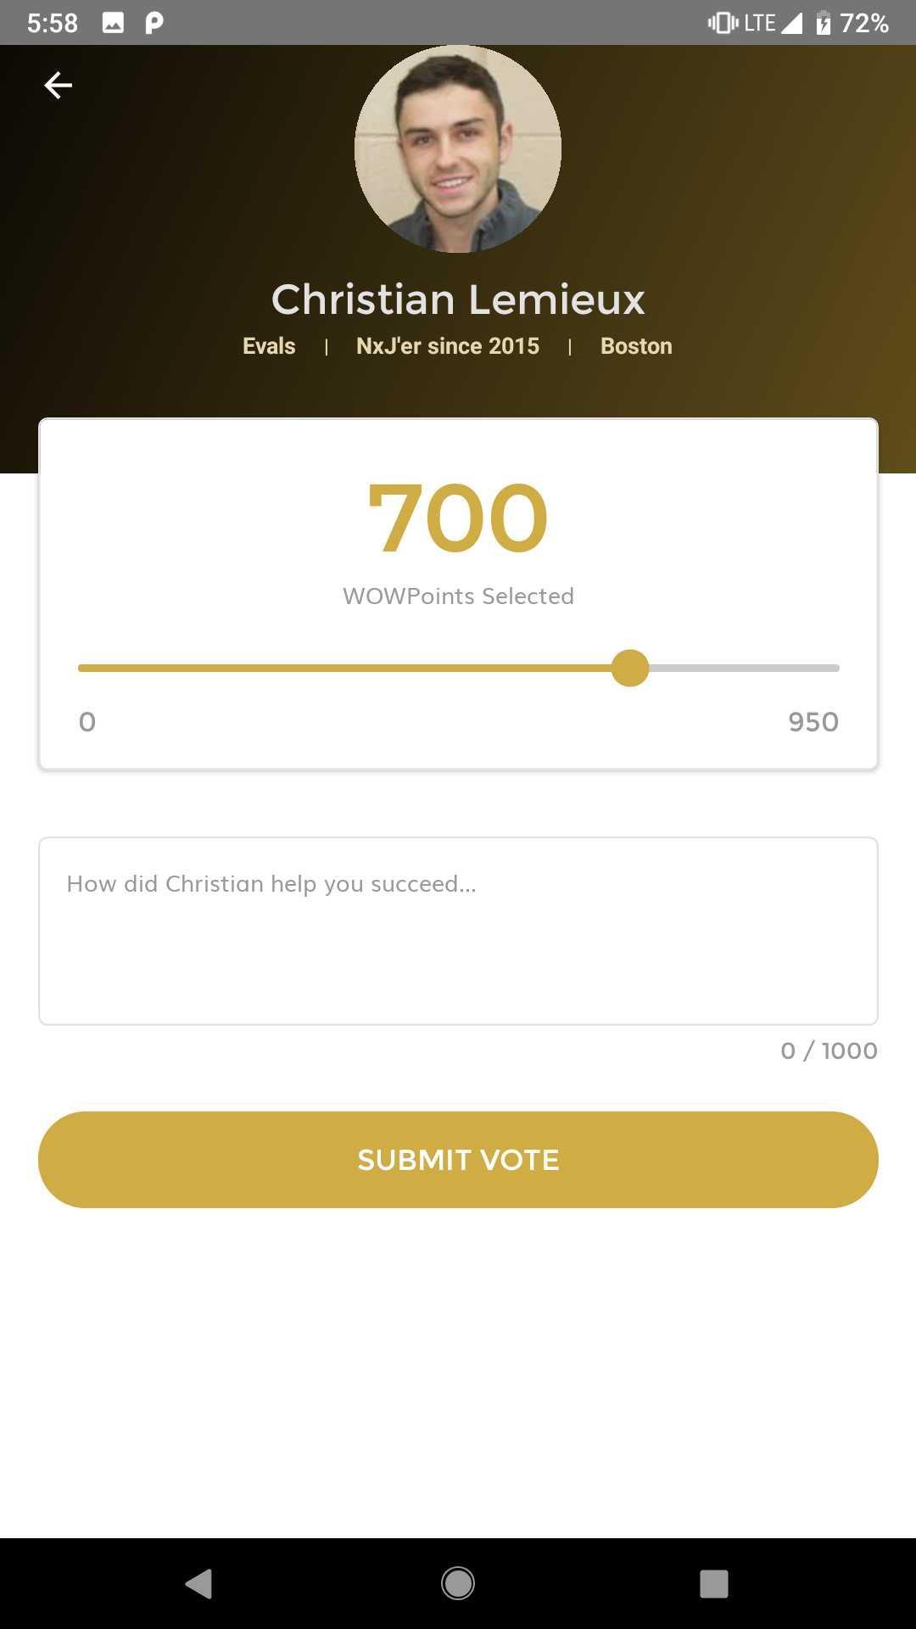Open Christian Lemieux's profile photo
Image resolution: width=916 pixels, height=1629 pixels.
click(457, 149)
